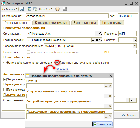Select Патентная система налогообложения radio button
The height and width of the screenshot is (128, 140).
(57, 63)
